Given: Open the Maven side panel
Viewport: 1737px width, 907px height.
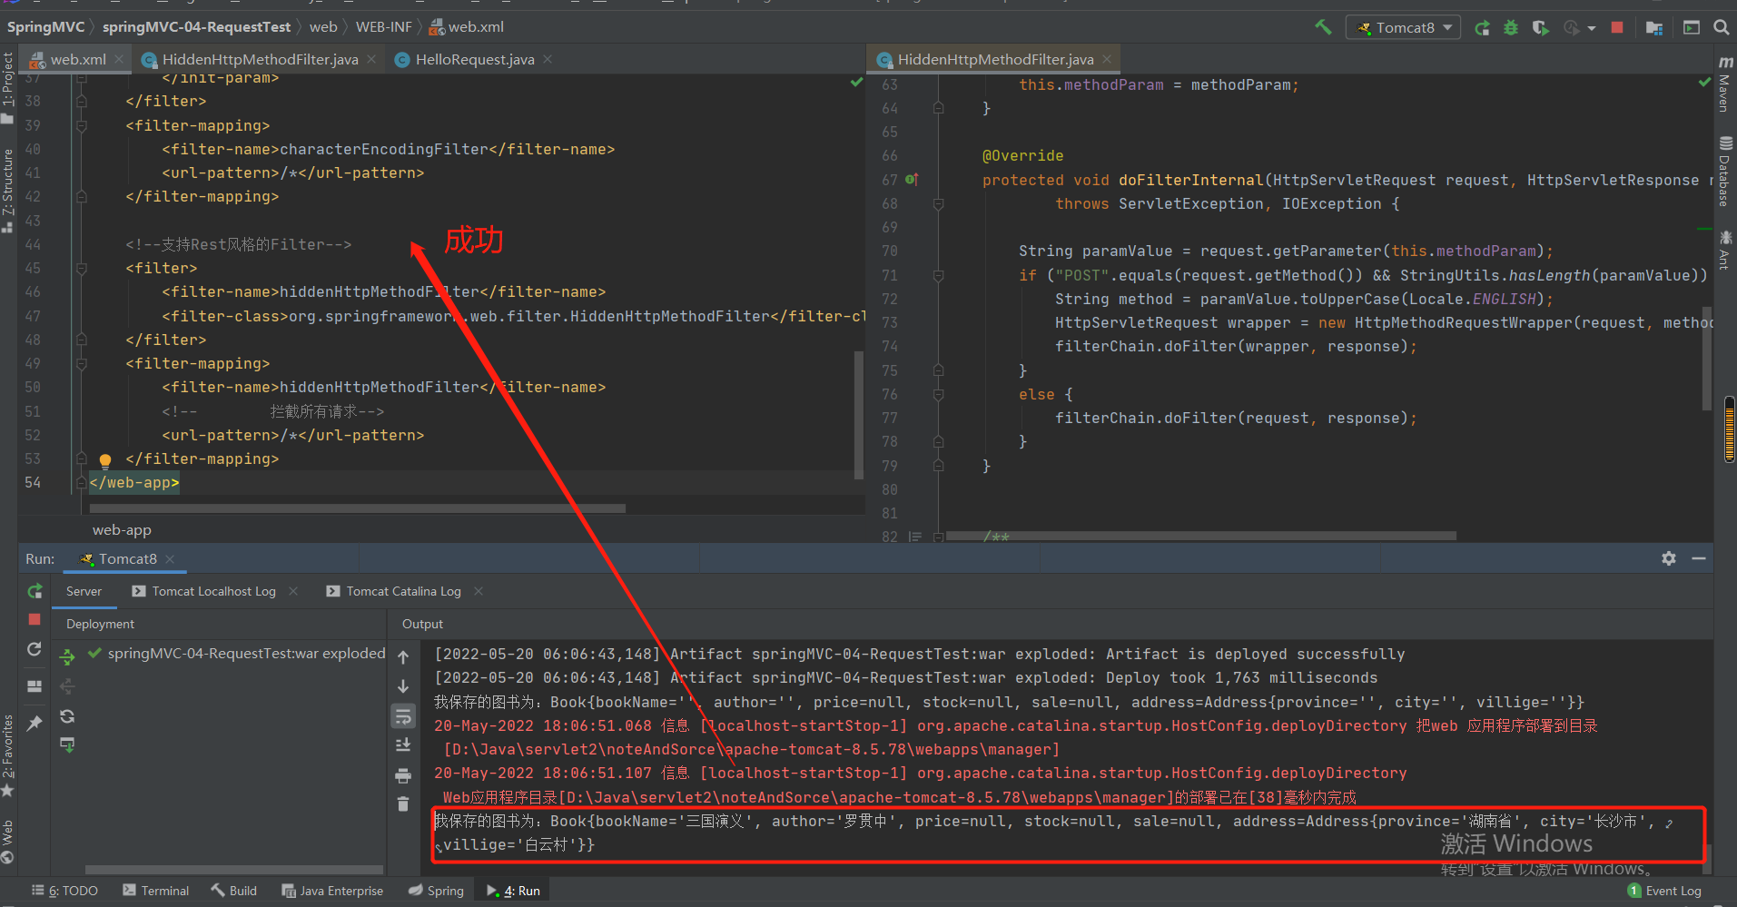Looking at the screenshot, I should click(x=1724, y=84).
